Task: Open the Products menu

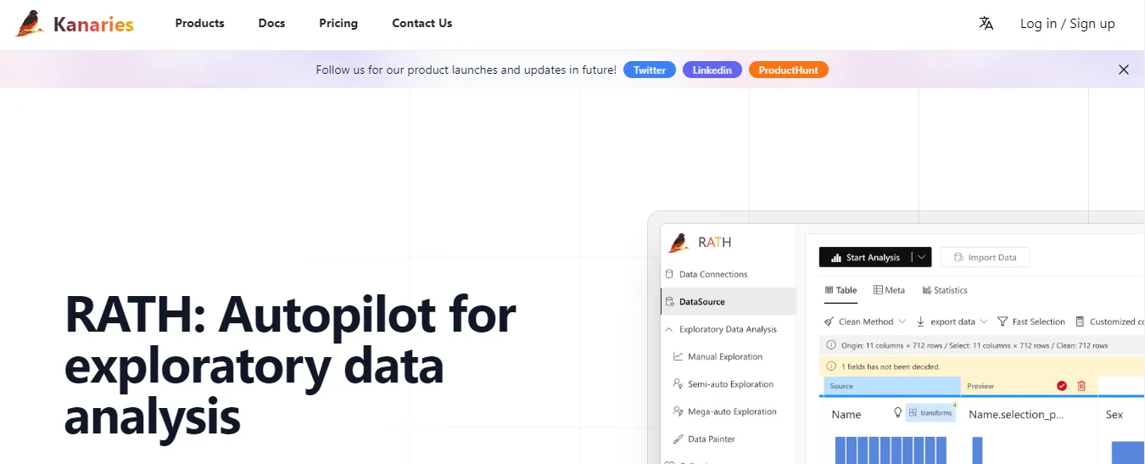Action: pos(199,24)
